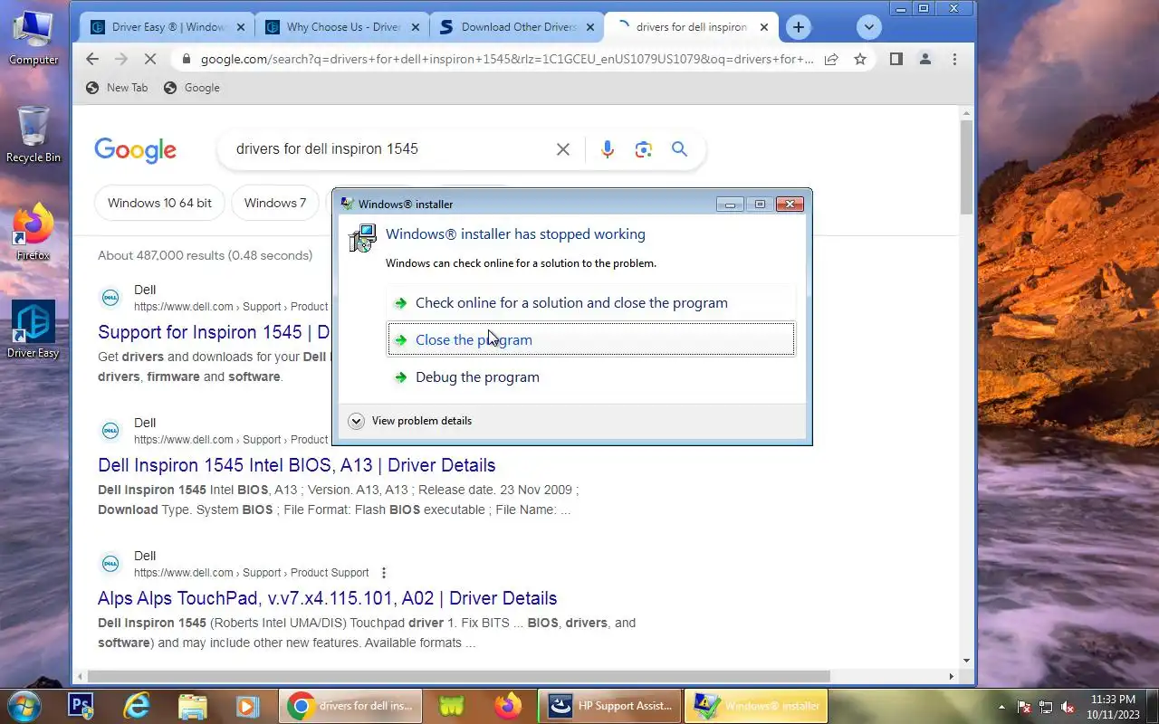Show hidden system tray icons
Image resolution: width=1159 pixels, height=724 pixels.
click(x=1001, y=707)
